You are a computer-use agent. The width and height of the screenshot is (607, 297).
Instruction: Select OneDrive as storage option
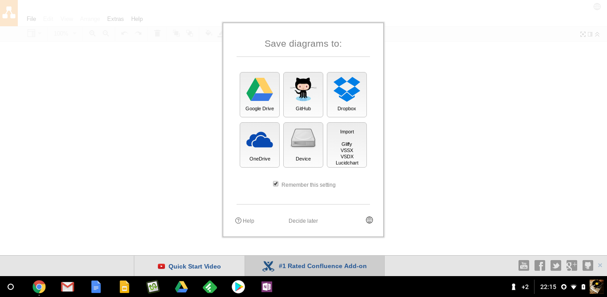pos(260,145)
